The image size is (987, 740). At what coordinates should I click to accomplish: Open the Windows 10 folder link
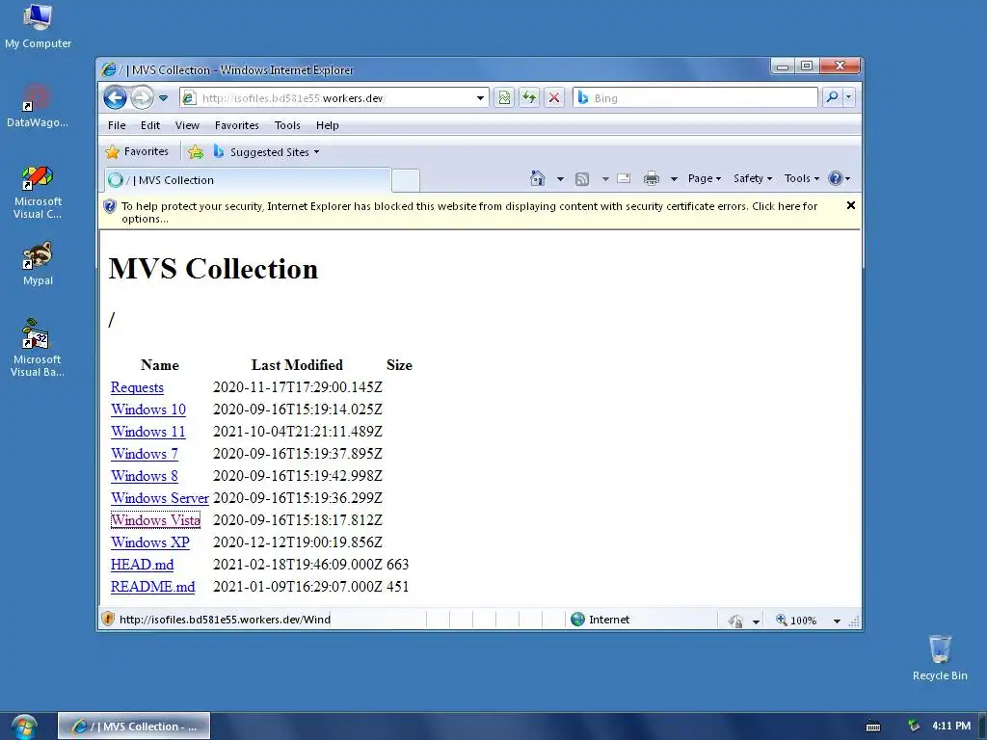(148, 410)
